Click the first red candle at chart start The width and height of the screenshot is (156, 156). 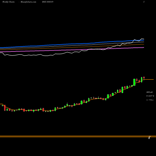5,108
